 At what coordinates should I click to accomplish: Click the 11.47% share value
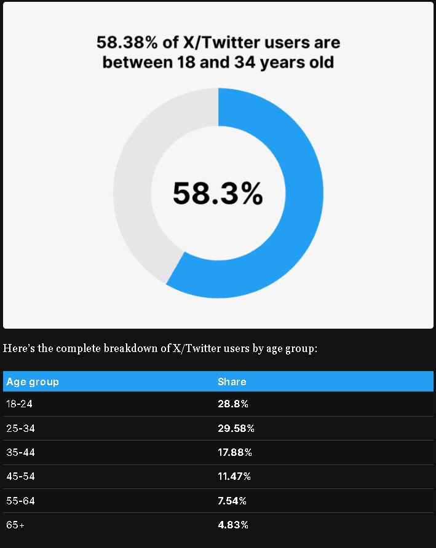click(x=234, y=476)
